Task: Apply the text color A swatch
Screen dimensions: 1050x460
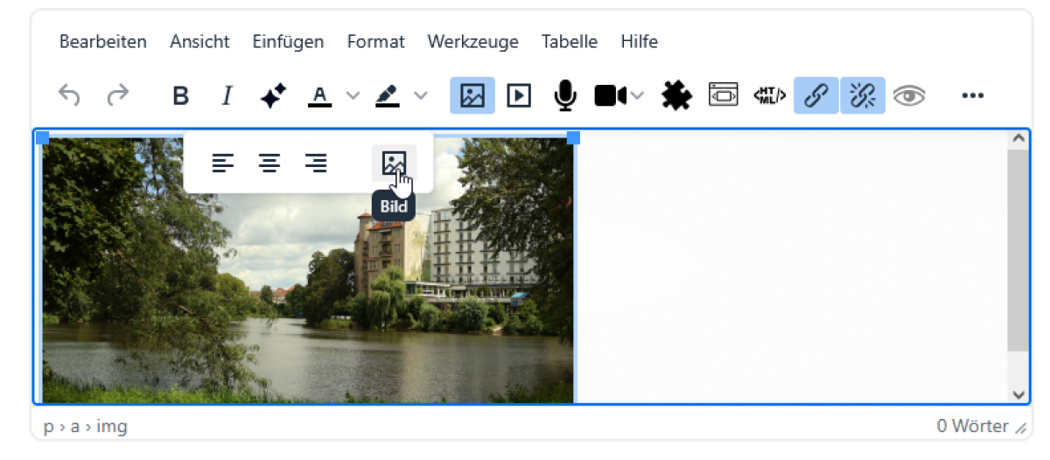Action: pyautogui.click(x=319, y=95)
